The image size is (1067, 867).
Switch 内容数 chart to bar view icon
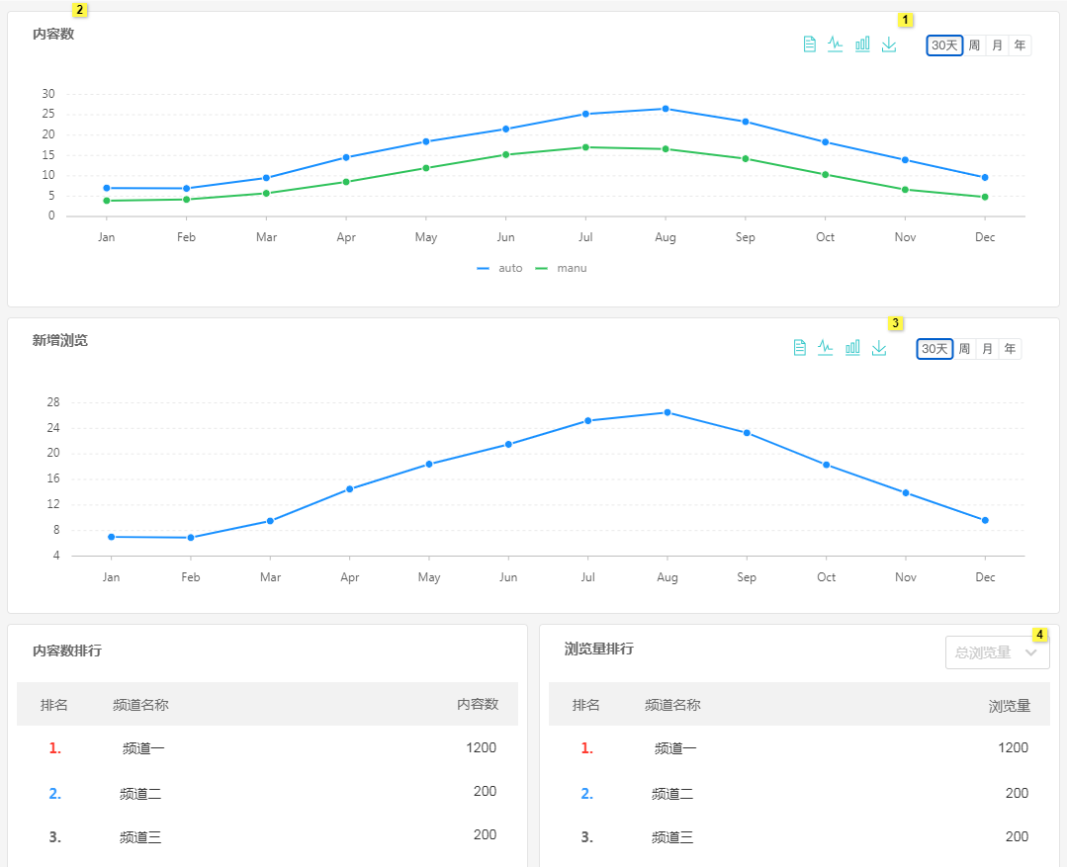tap(862, 44)
